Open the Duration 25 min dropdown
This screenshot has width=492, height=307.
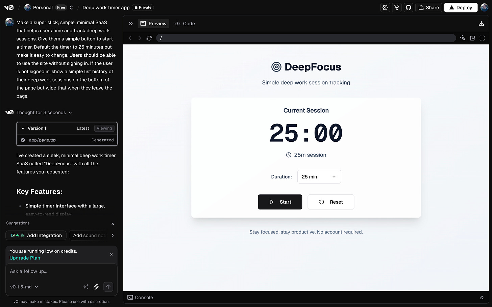[x=319, y=177]
